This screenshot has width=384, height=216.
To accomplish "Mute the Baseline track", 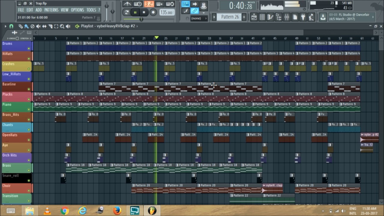I will pyautogui.click(x=29, y=89).
